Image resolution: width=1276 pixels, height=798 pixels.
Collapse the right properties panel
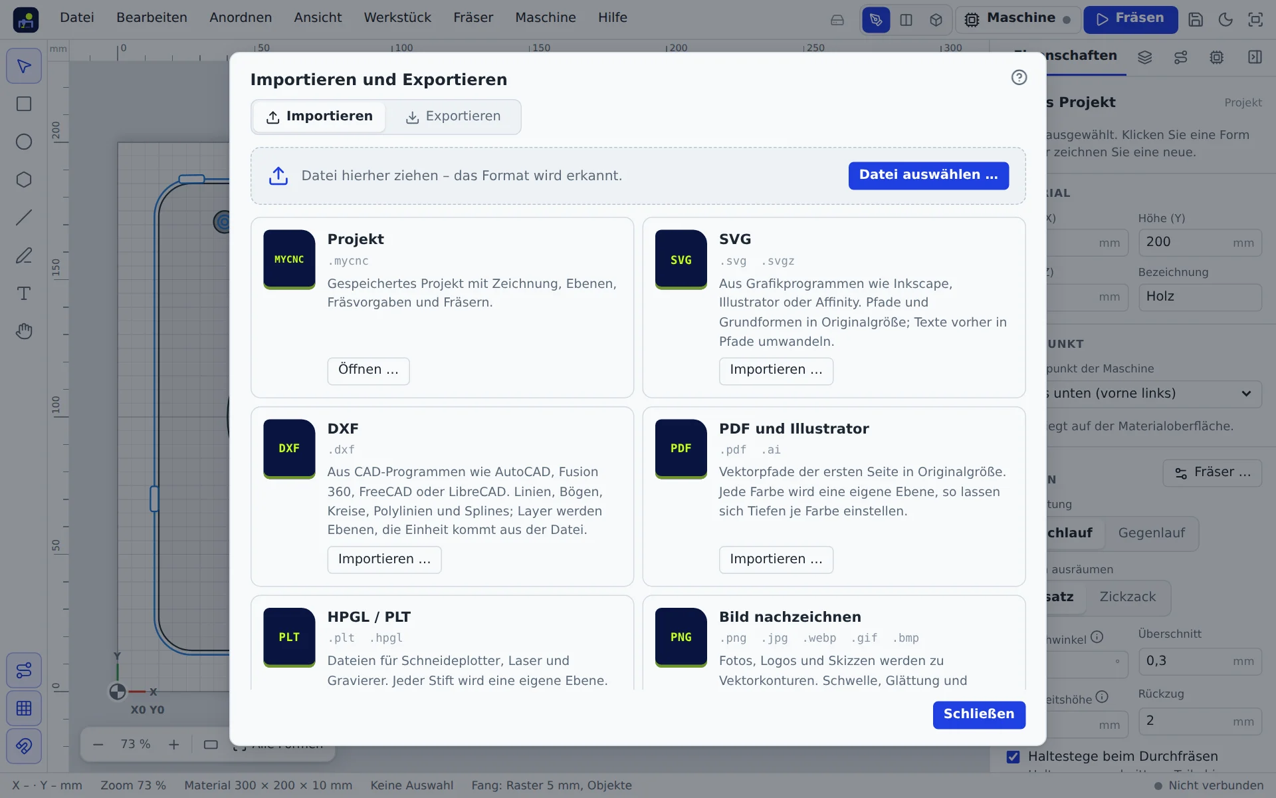[1255, 57]
